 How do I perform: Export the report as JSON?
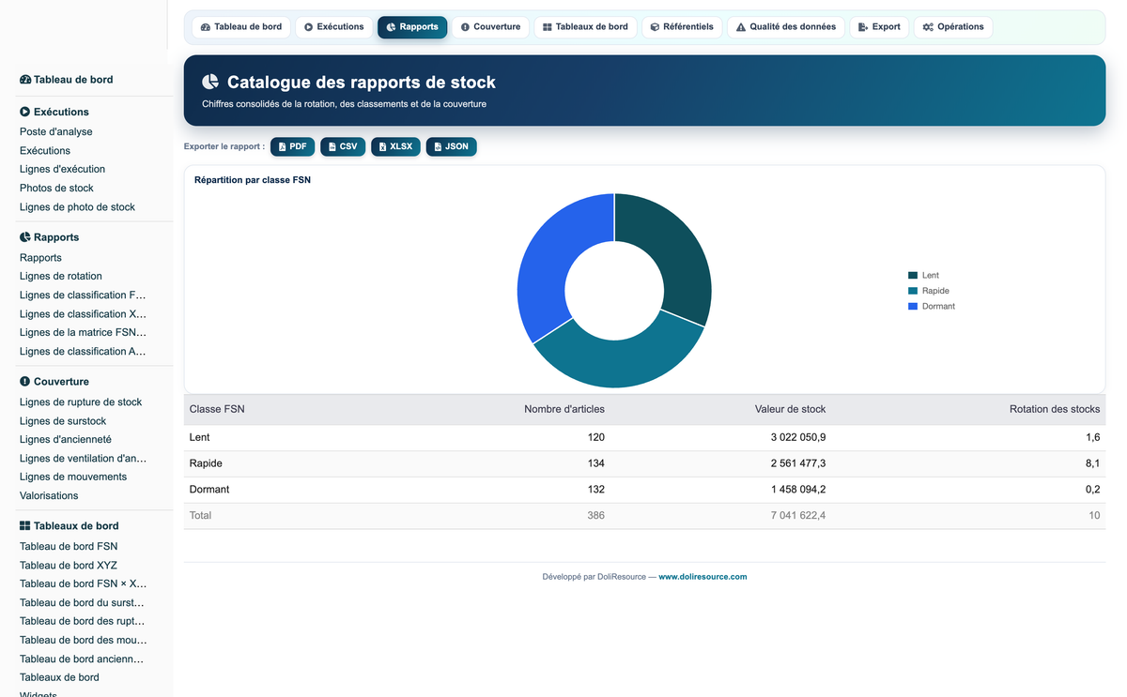click(x=451, y=147)
